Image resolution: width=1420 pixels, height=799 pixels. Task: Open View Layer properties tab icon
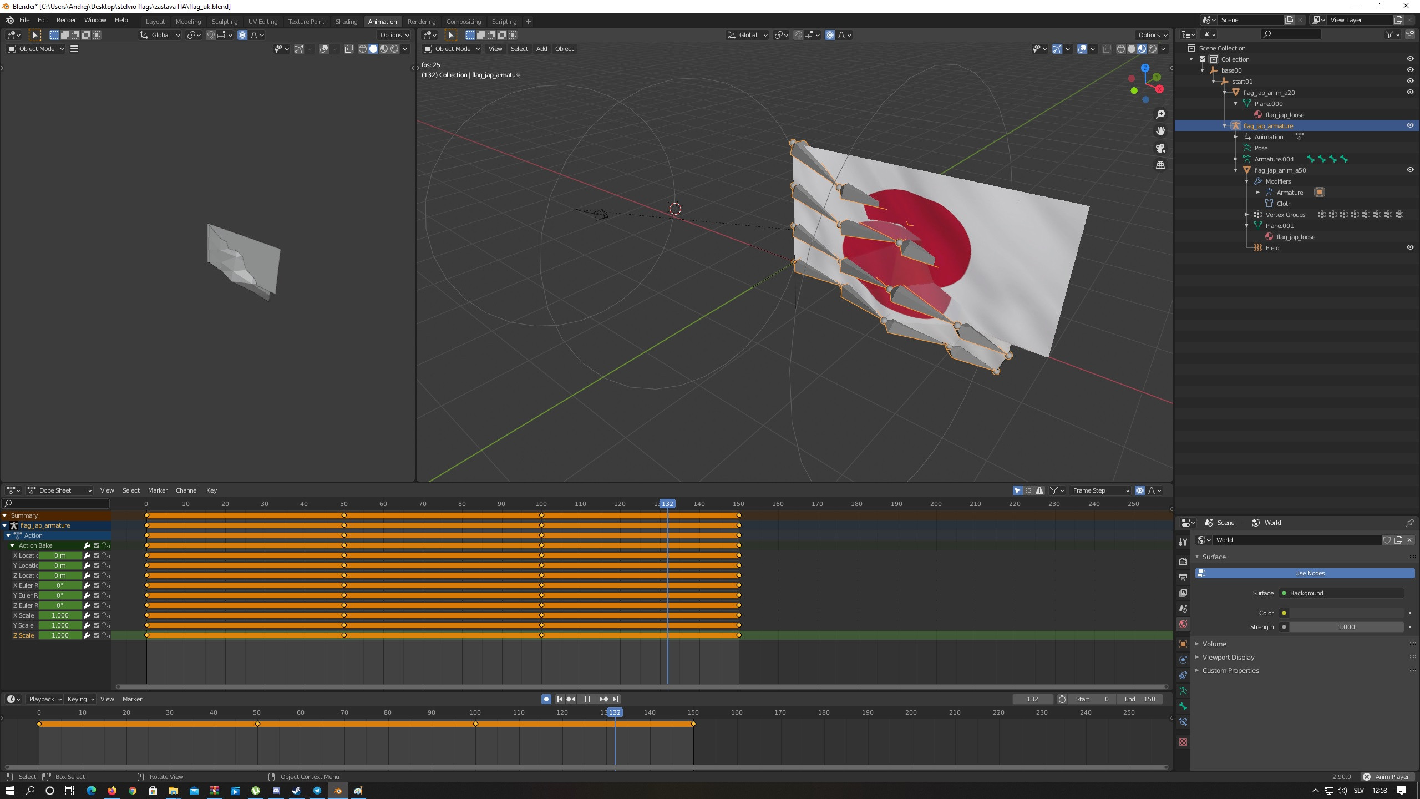(x=1183, y=593)
